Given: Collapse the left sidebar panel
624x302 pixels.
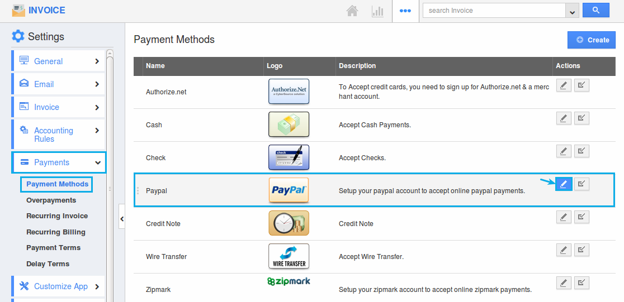Looking at the screenshot, I should click(122, 219).
